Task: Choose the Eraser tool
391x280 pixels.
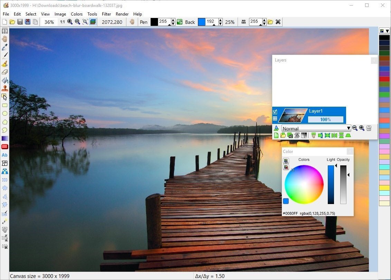Action: point(4,72)
